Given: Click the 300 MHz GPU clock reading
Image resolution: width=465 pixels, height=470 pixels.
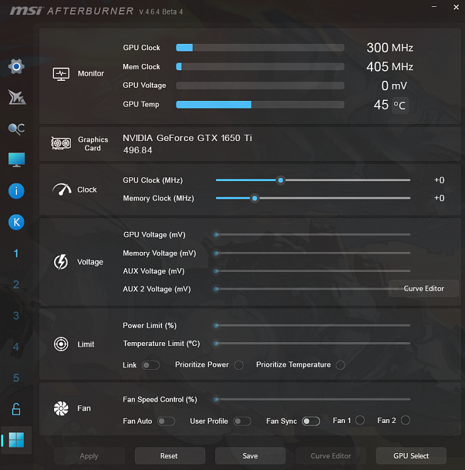Looking at the screenshot, I should coord(390,48).
